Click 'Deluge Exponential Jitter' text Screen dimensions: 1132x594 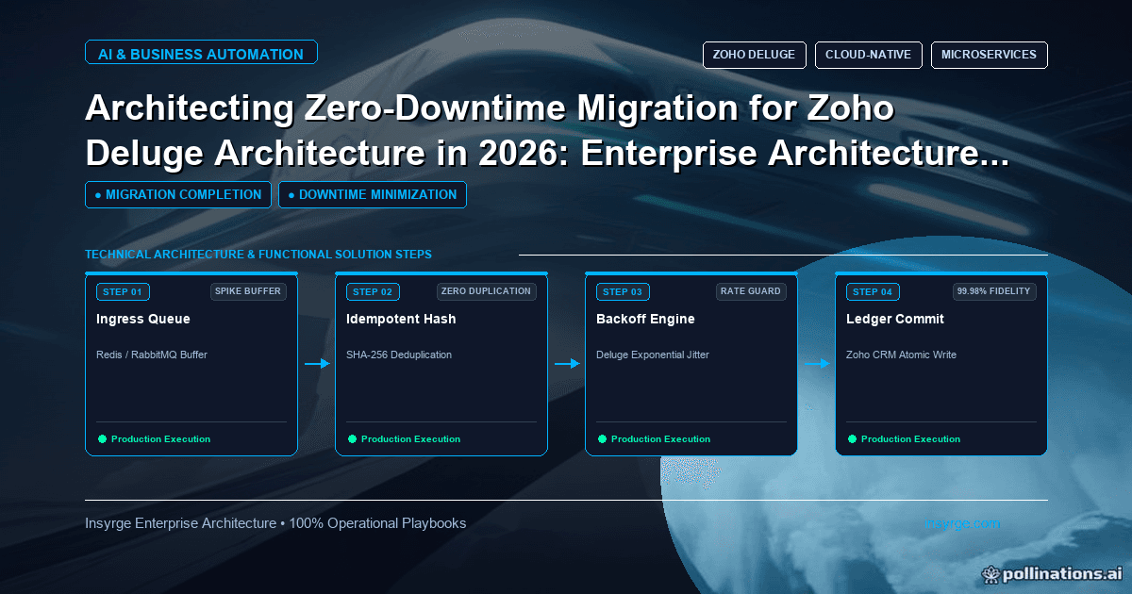pos(653,355)
